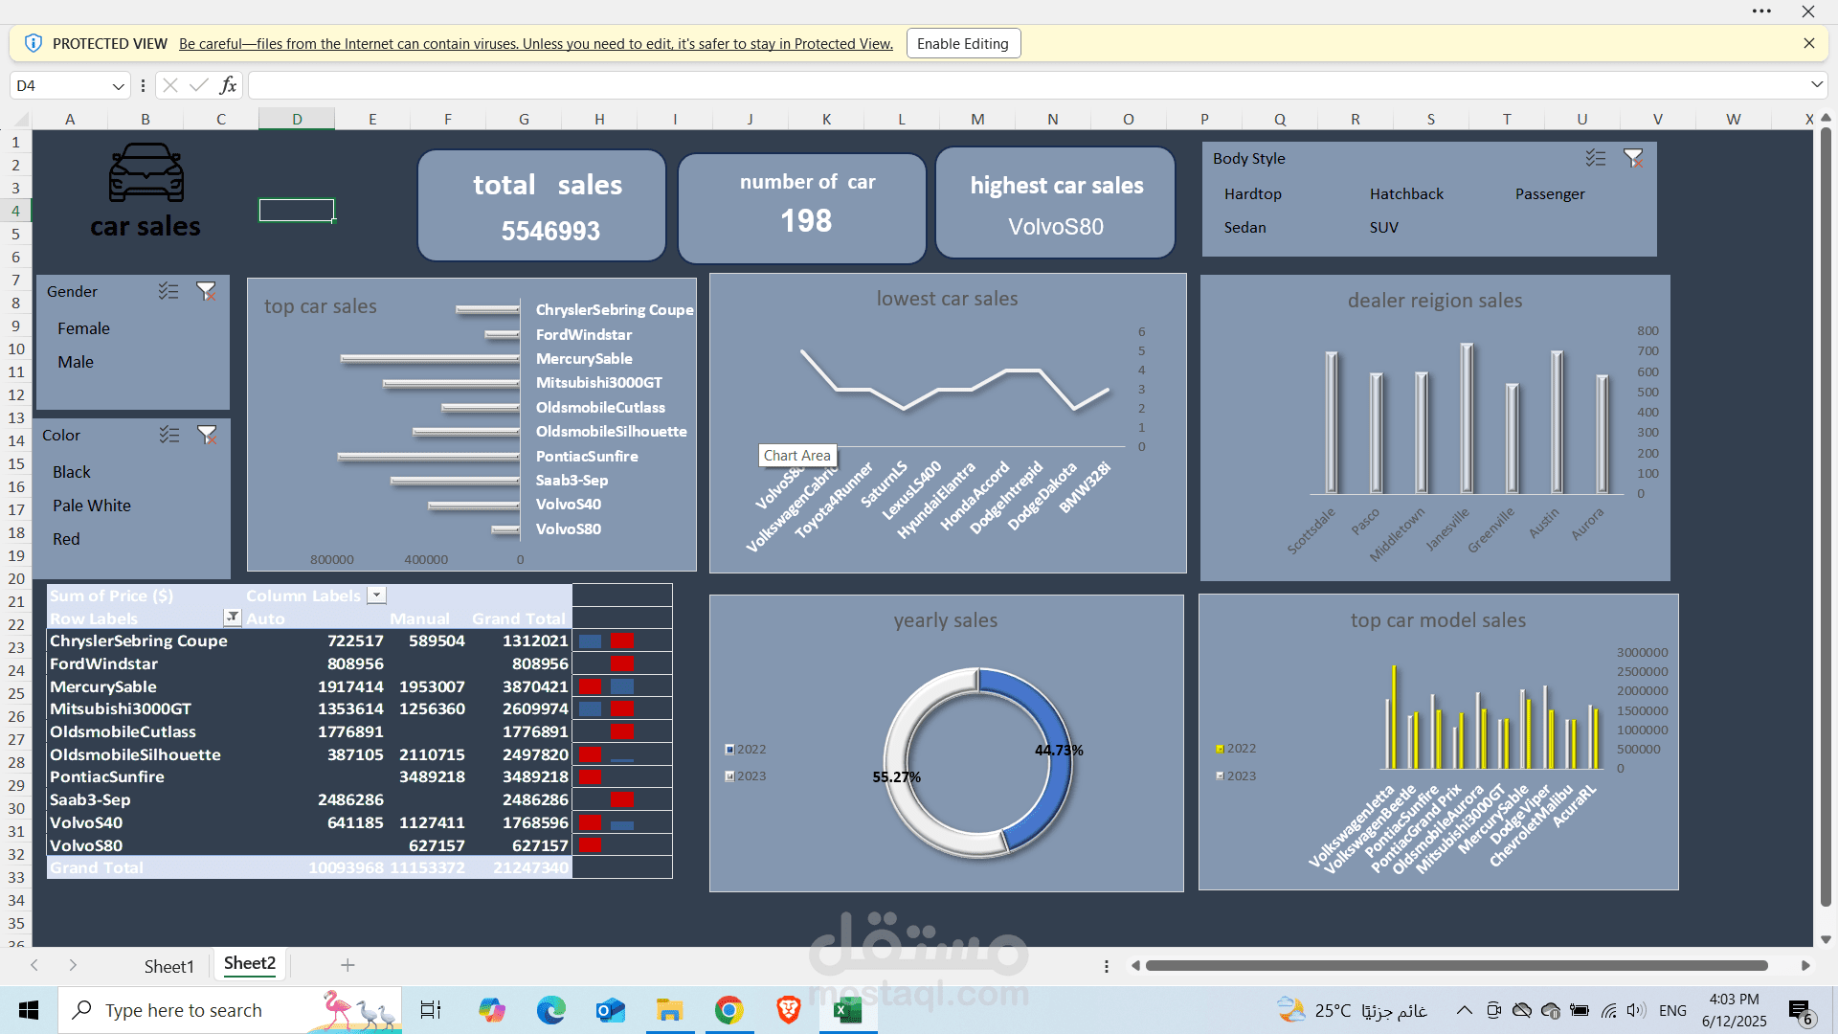Image resolution: width=1838 pixels, height=1034 pixels.
Task: Click the number of car card
Action: 802,207
